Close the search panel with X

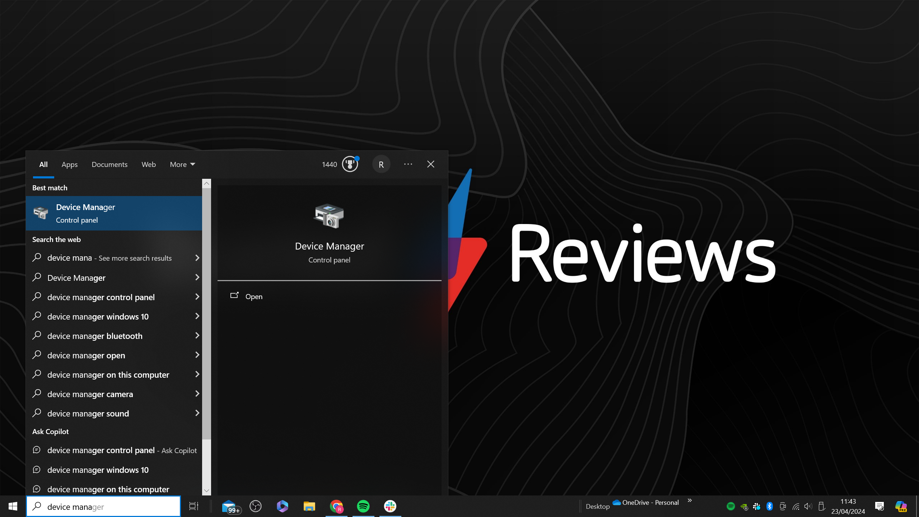pos(431,164)
